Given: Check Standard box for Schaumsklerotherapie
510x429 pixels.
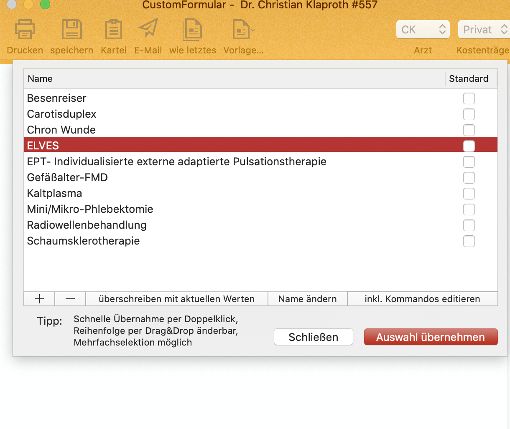Looking at the screenshot, I should (x=469, y=241).
